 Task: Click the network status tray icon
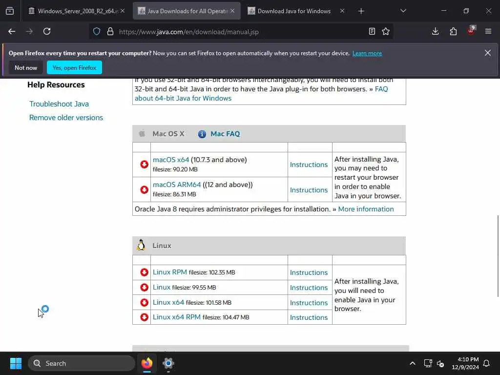click(x=428, y=363)
